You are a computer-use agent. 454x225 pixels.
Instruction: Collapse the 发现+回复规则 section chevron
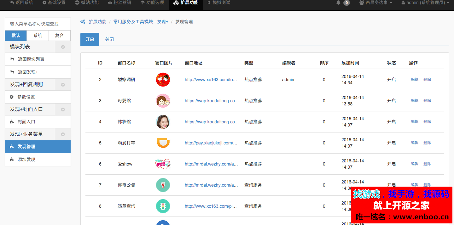63,85
